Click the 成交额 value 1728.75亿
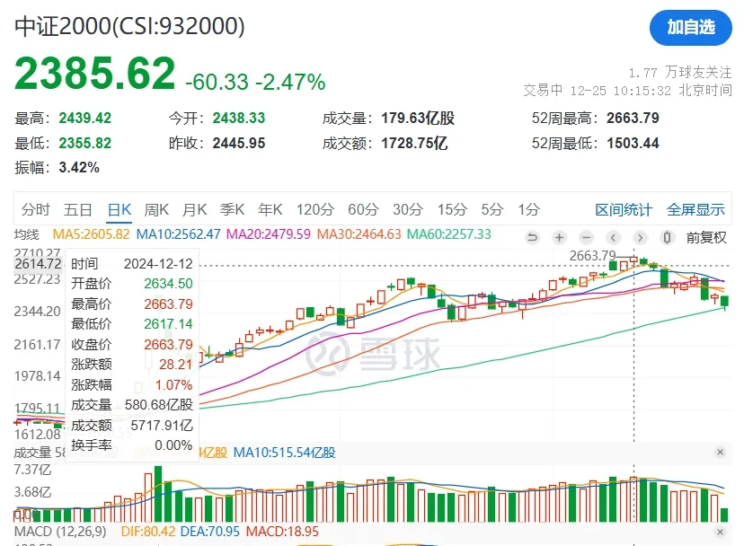 [414, 144]
